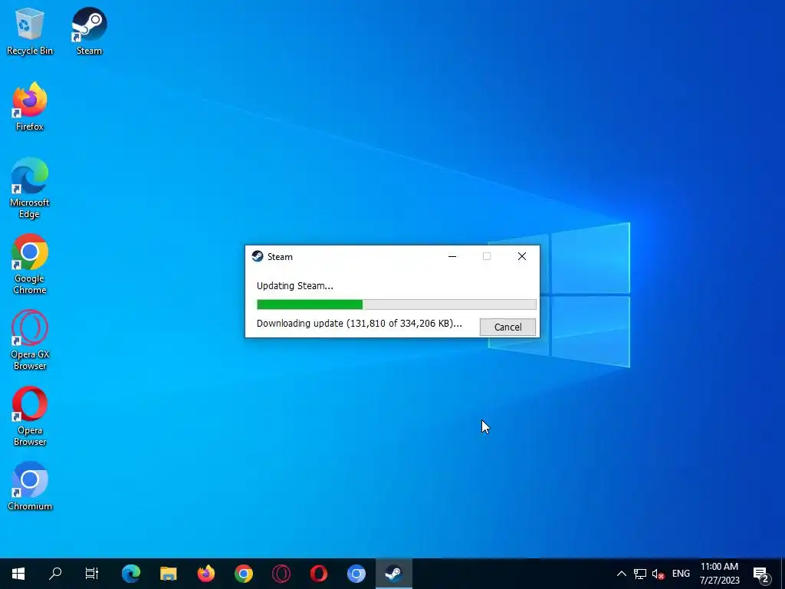Select the Firefox desktop shortcut
The width and height of the screenshot is (785, 589).
click(x=30, y=107)
